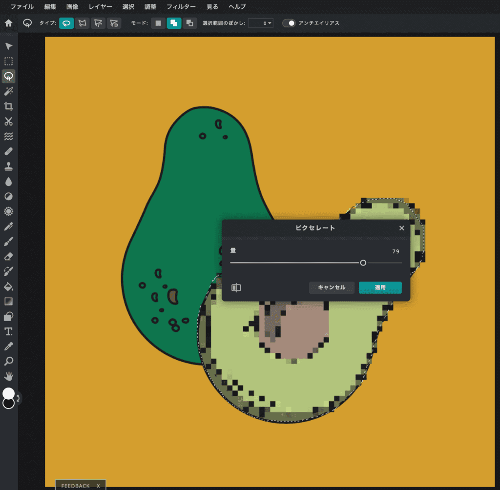The width and height of the screenshot is (500, 490).
Task: Select the Healing bandage tool
Action: (8, 151)
